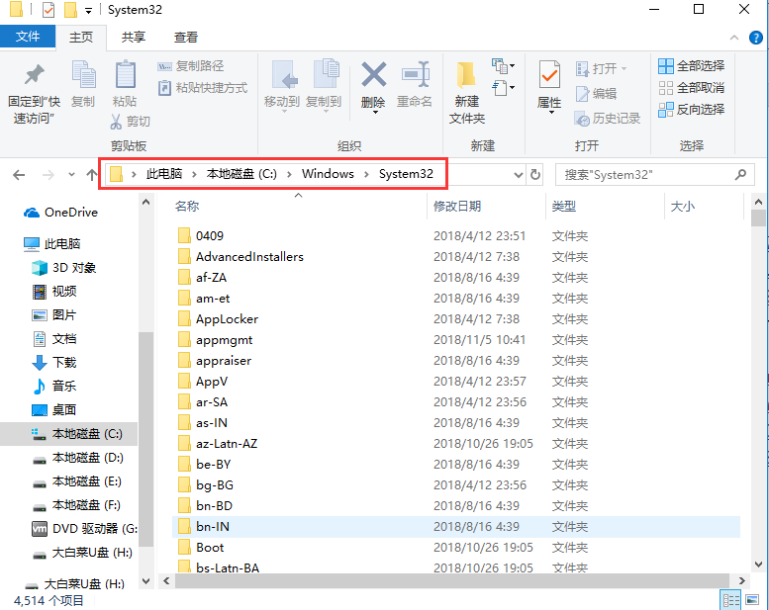Viewport: 769px width, 610px height.
Task: Click Copy path (复制路径)
Action: click(x=191, y=66)
